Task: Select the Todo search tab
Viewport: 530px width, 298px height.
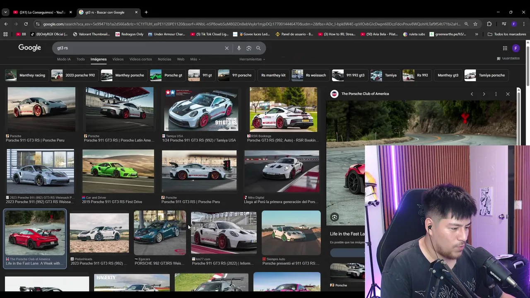Action: tap(81, 59)
